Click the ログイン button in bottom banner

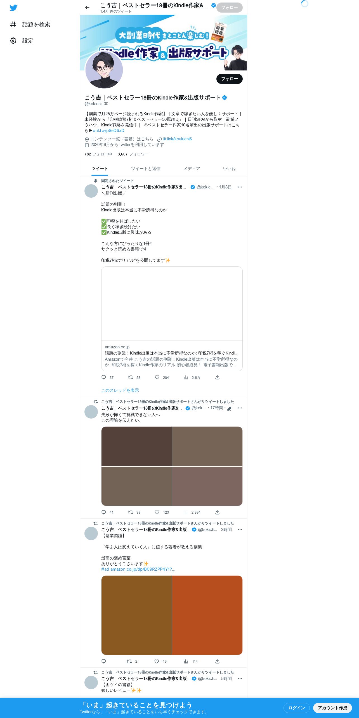tap(296, 708)
